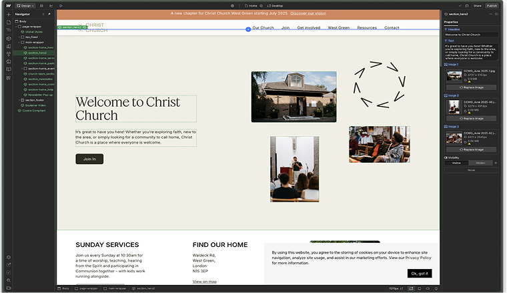Click the centered circular icon in top bar
The image size is (507, 293).
click(x=232, y=5)
